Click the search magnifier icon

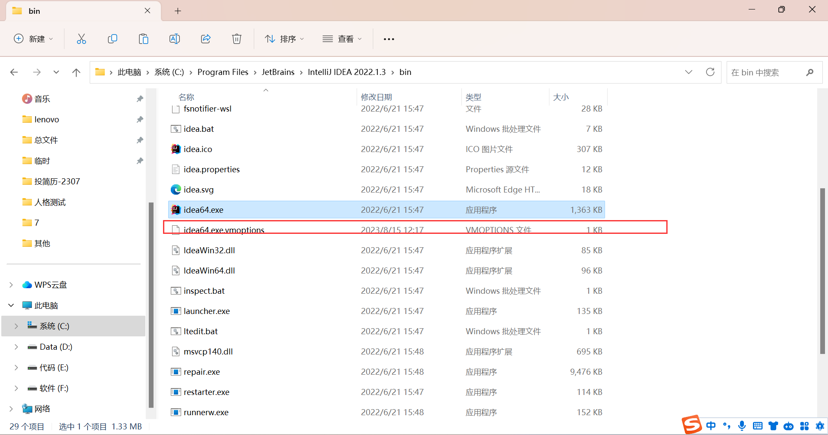(x=810, y=72)
